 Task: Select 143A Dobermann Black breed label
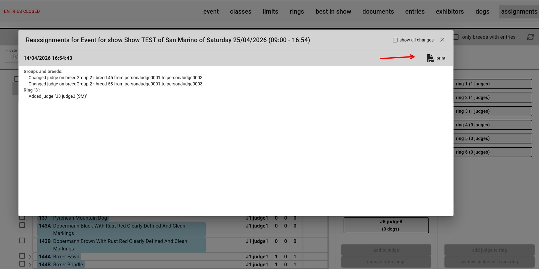[x=121, y=230]
